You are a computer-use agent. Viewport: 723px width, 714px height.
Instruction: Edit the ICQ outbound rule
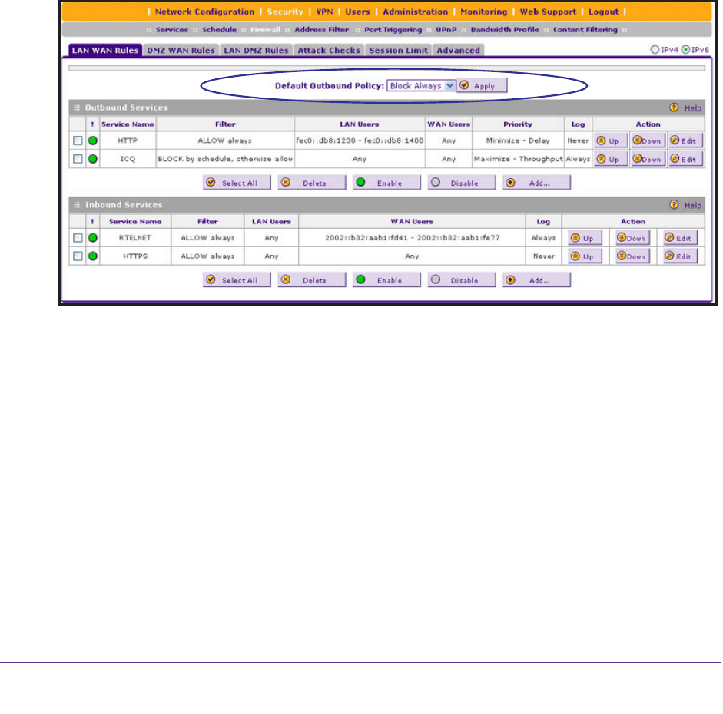(685, 159)
